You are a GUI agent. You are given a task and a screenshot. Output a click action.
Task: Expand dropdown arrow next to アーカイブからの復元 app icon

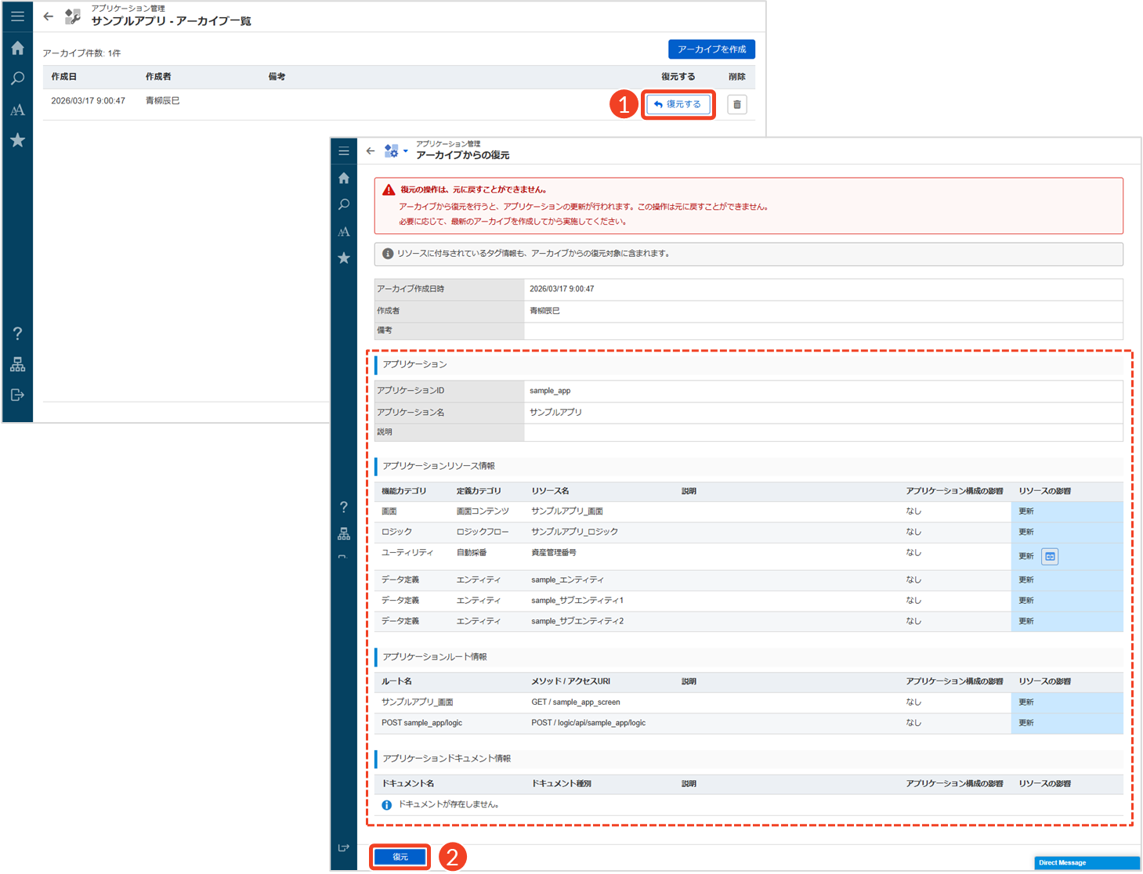coord(405,151)
